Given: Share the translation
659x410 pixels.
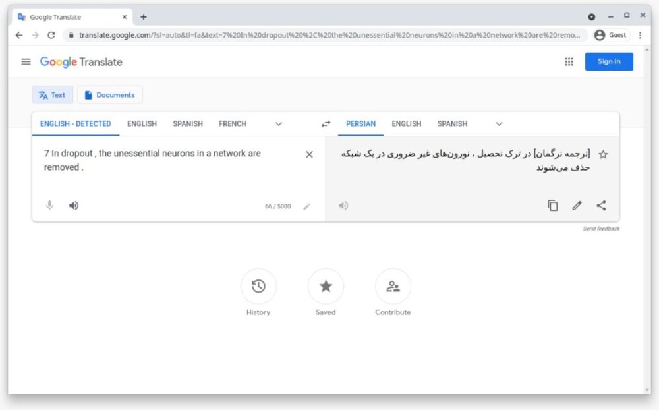Looking at the screenshot, I should coord(601,205).
